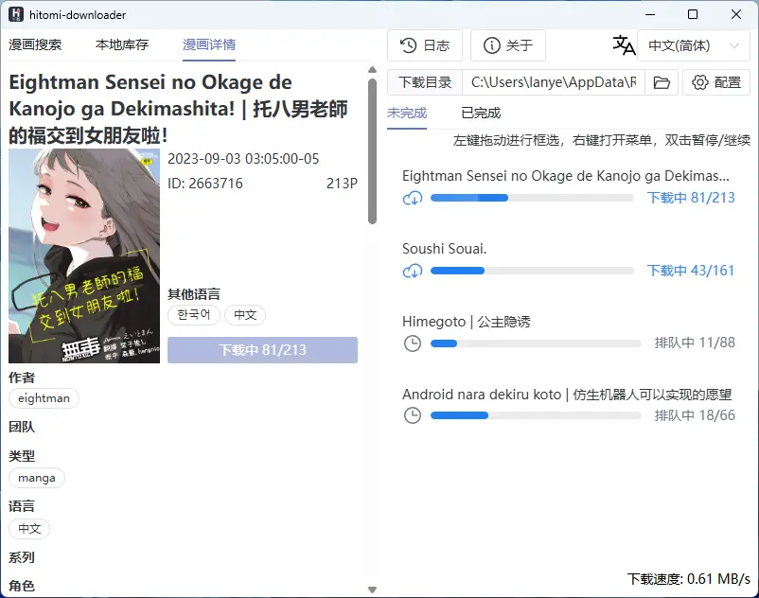Click the manga type tag
This screenshot has width=759, height=598.
click(x=37, y=478)
